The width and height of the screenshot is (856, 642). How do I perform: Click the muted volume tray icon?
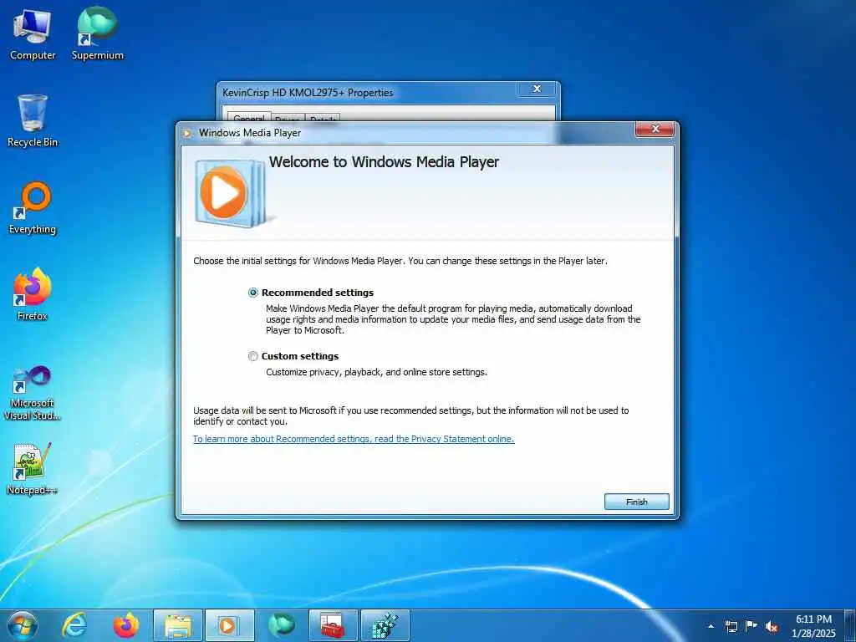[x=772, y=626]
